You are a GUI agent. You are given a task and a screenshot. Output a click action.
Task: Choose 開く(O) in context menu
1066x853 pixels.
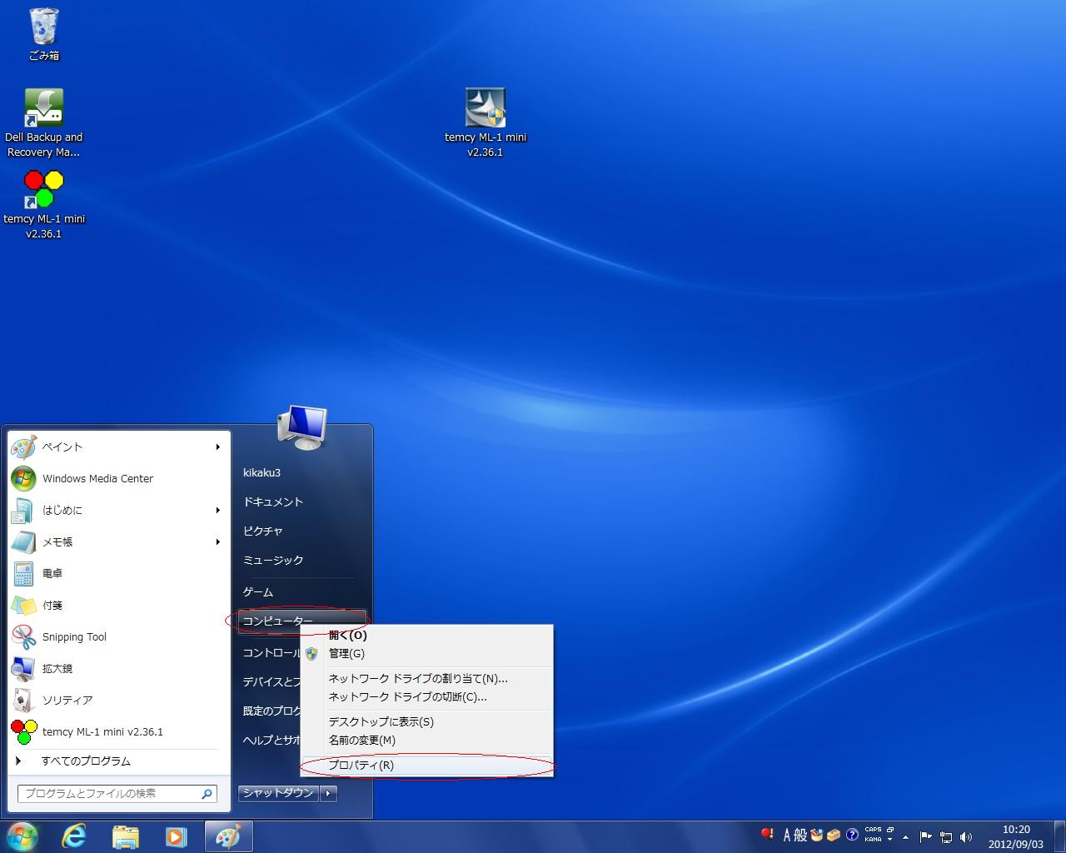pyautogui.click(x=427, y=635)
